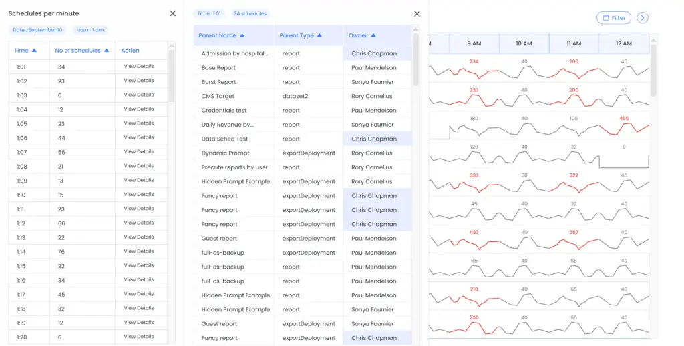Click the red 234 value under 9 AM

click(x=474, y=61)
